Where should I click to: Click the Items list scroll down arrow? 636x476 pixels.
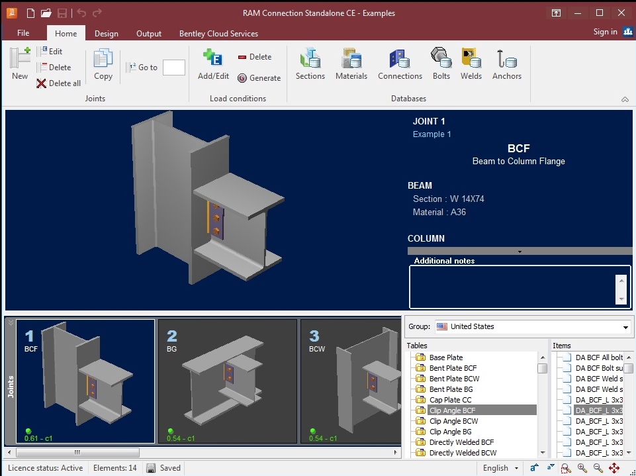click(x=629, y=452)
